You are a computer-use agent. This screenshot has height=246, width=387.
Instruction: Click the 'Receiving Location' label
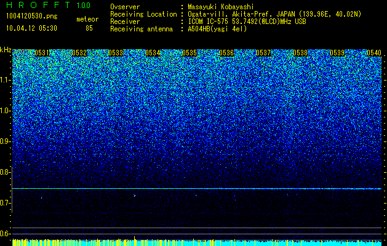[143, 15]
